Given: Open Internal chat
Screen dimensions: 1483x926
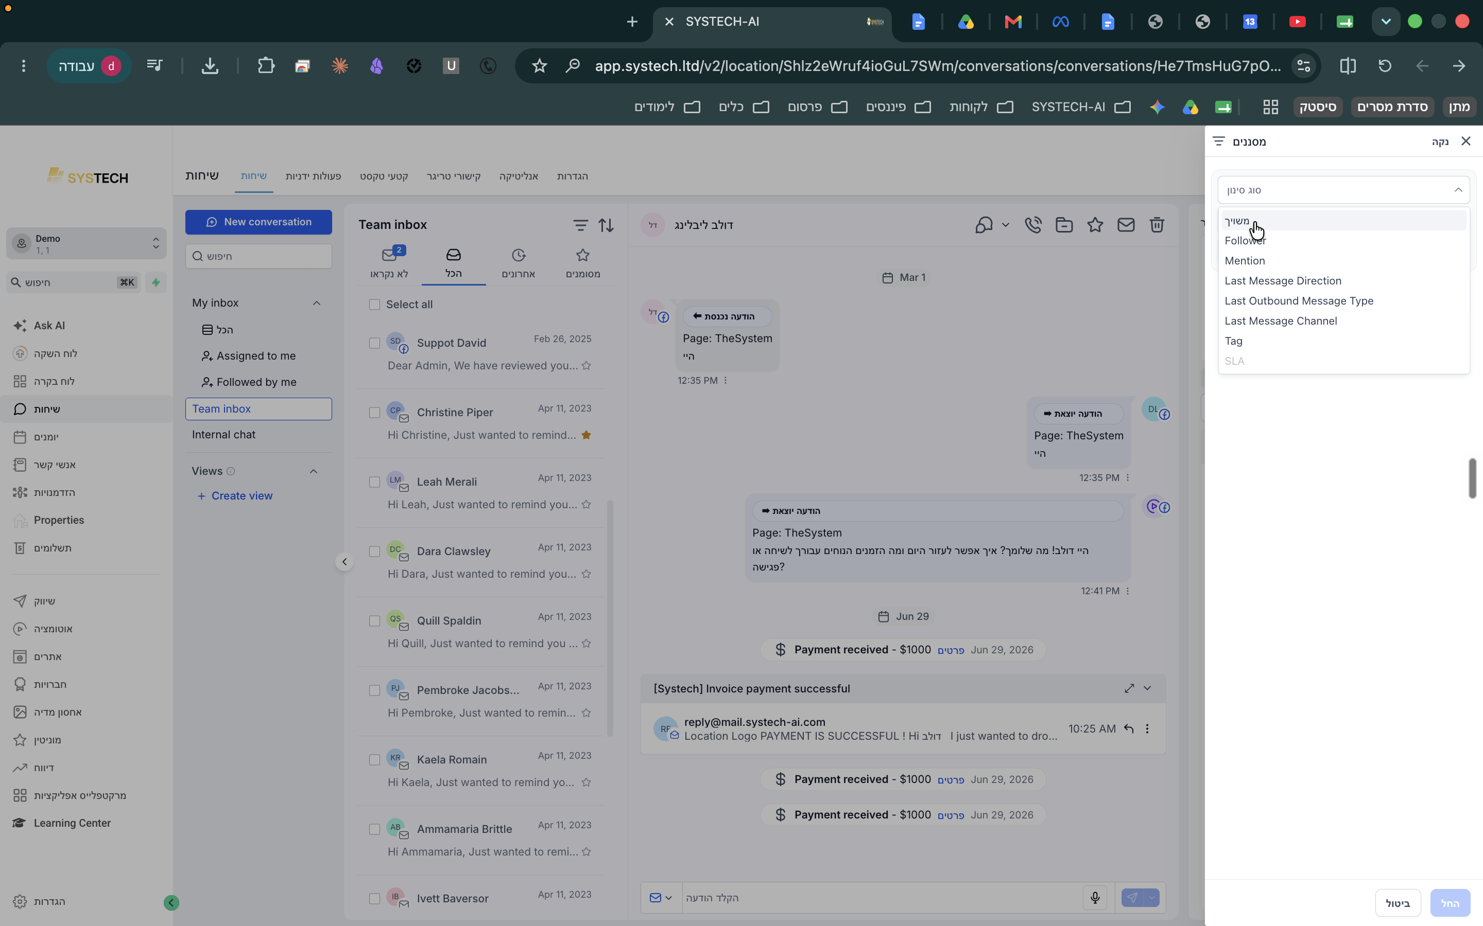Looking at the screenshot, I should pos(223,435).
